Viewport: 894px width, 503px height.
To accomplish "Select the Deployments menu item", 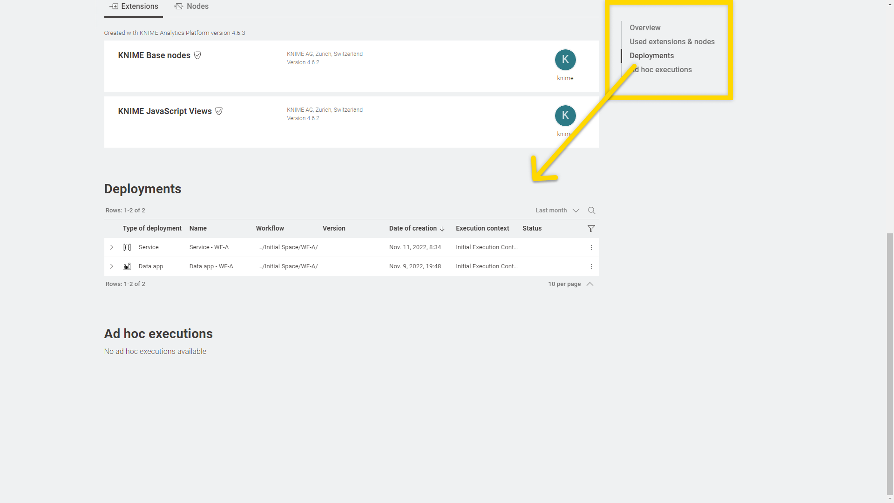I will pos(651,55).
